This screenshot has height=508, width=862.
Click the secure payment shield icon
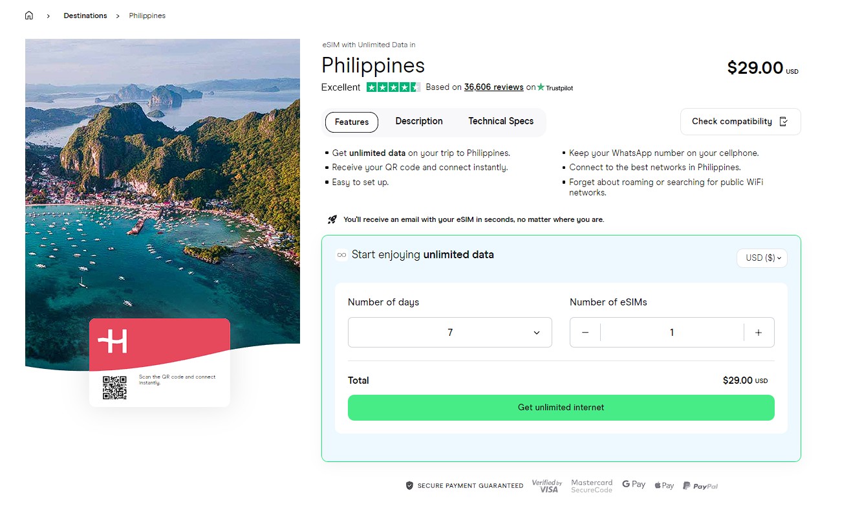409,485
